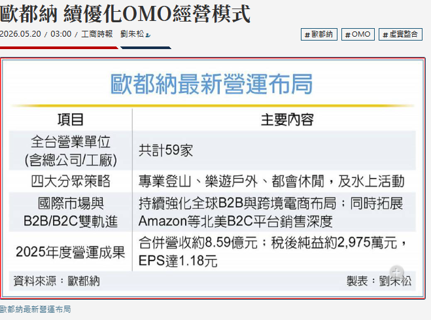The image size is (431, 320).
Task: Click the author follow icon beside 劉朱松
Action: pos(148,35)
